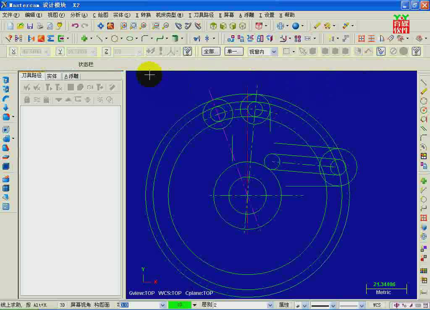The width and height of the screenshot is (430, 310).
Task: Open the line width dropdown
Action: [362, 305]
